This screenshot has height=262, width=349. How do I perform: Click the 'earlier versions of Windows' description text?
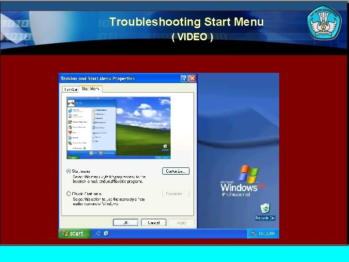[x=95, y=204]
